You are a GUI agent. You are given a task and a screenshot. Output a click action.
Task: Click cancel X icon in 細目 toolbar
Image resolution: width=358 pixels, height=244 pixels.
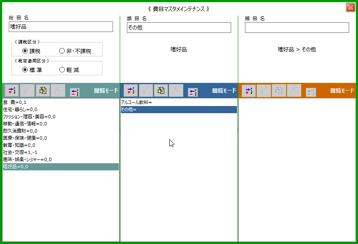pos(294,90)
